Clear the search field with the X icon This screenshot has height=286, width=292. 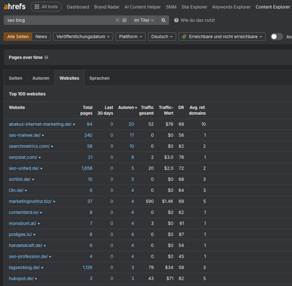[x=117, y=20]
